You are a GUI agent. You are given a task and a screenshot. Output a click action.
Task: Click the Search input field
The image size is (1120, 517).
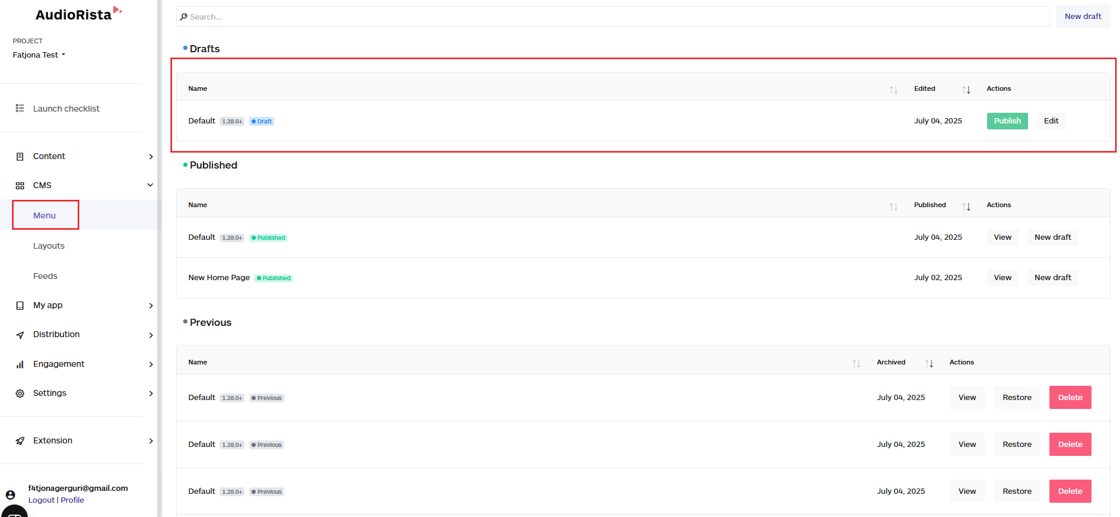tap(613, 17)
